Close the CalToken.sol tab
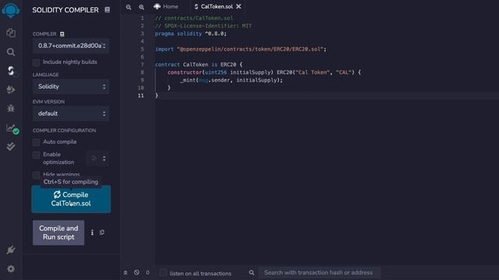Screen dimensions: 499x280 coord(239,6)
